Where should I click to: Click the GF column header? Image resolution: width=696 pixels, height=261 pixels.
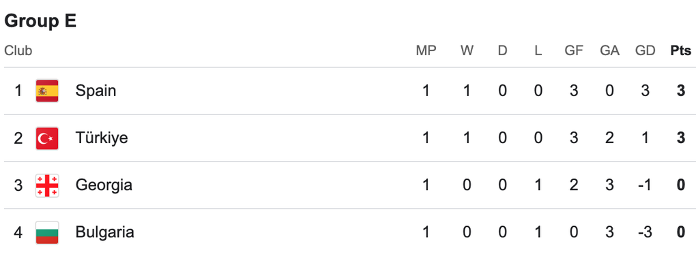pos(573,51)
